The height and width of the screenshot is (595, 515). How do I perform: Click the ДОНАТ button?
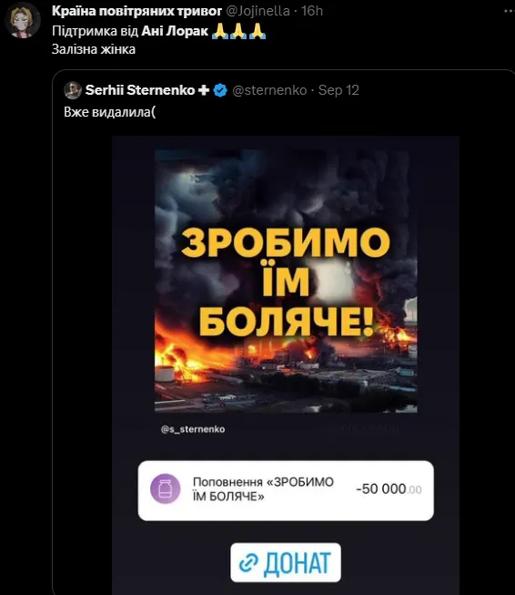[x=286, y=563]
